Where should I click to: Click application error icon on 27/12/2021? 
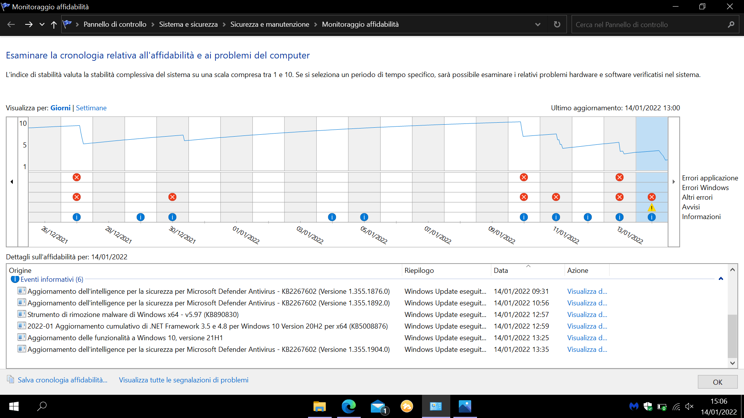click(77, 177)
